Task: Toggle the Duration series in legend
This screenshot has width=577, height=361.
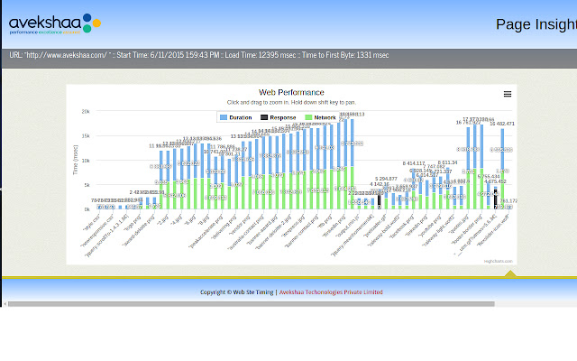Action: click(x=236, y=117)
